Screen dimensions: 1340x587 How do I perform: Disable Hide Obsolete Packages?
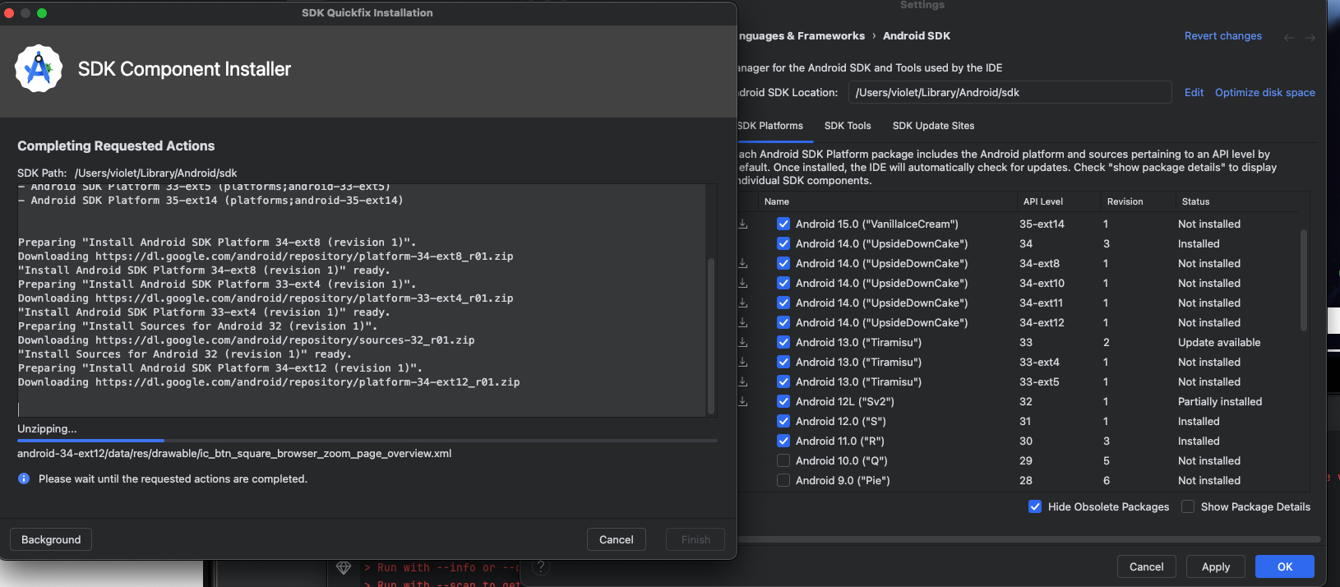click(x=1035, y=506)
